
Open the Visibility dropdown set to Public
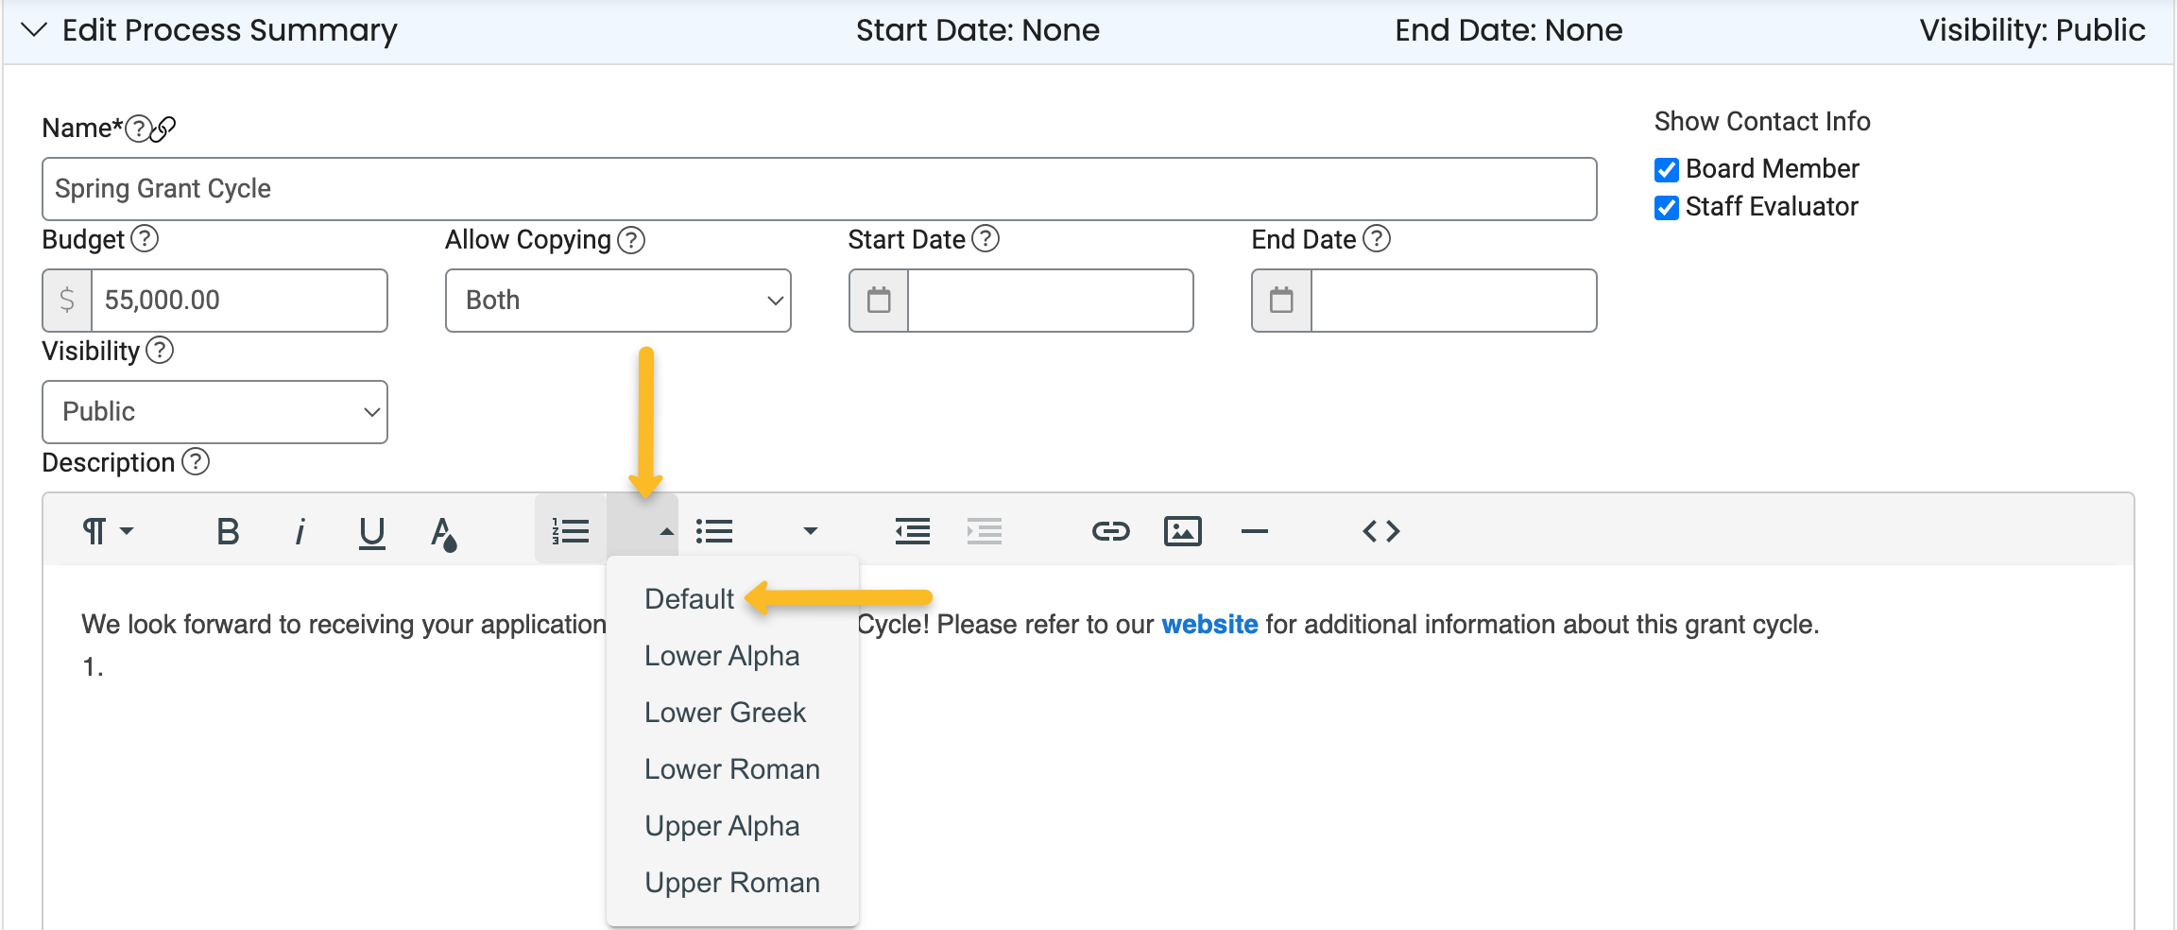pyautogui.click(x=214, y=412)
